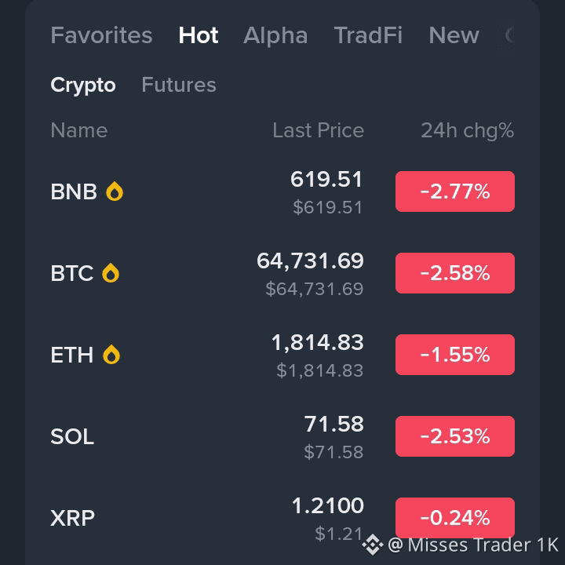Image resolution: width=565 pixels, height=565 pixels.
Task: Click the flame icon next to ETH
Action: tap(111, 355)
